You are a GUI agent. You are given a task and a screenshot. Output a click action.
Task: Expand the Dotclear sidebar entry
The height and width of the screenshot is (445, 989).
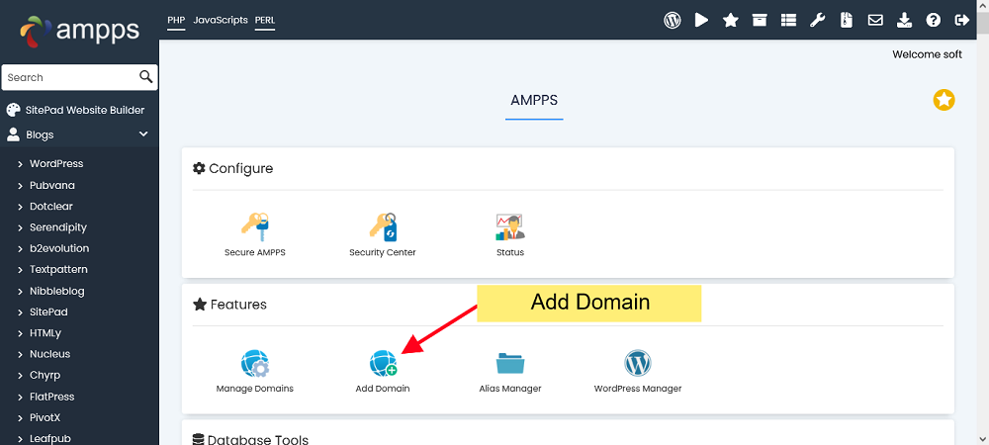click(x=20, y=207)
